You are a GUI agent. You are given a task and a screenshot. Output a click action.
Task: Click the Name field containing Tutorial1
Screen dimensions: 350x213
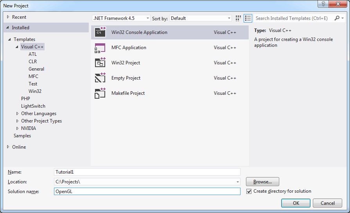(147, 172)
